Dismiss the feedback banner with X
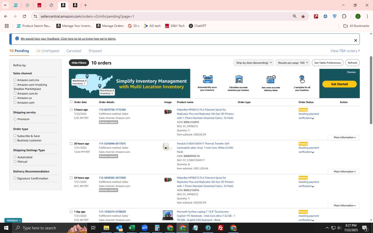Viewport: 373px width, 233px height. pos(355,40)
